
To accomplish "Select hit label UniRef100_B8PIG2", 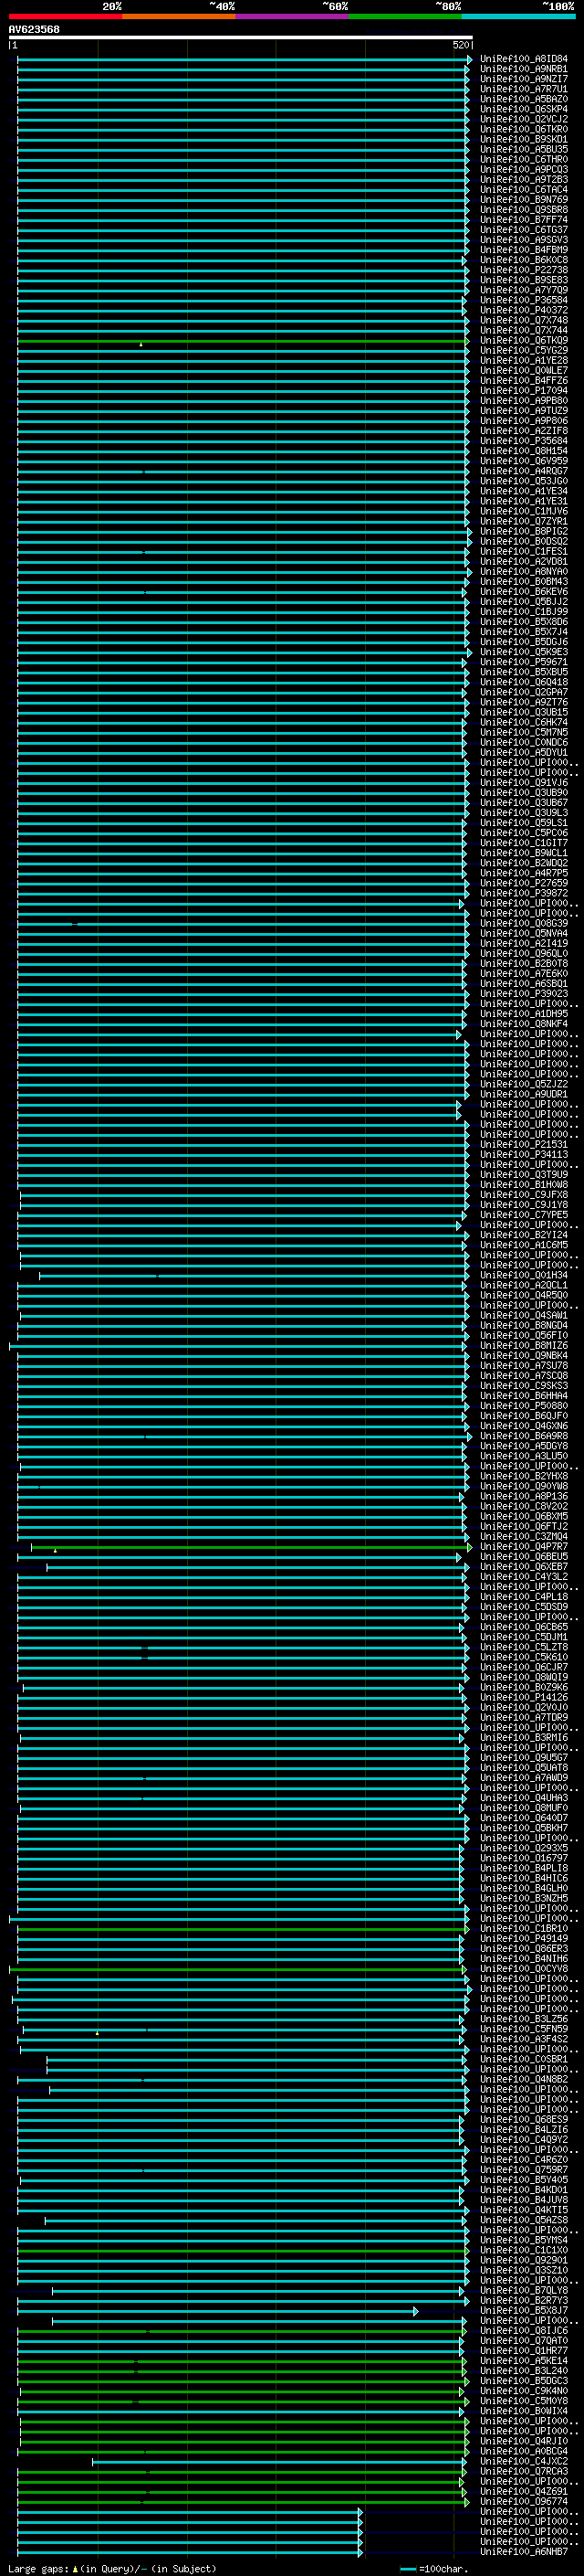I will coord(524,531).
